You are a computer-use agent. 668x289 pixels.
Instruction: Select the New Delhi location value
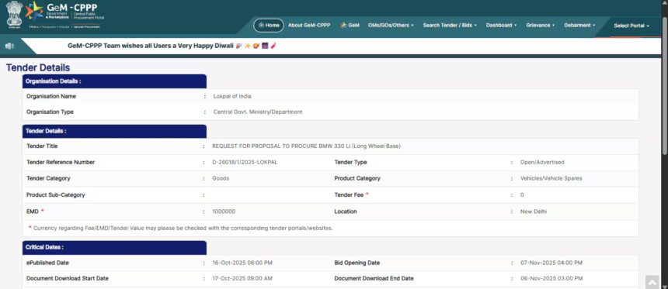pos(534,212)
